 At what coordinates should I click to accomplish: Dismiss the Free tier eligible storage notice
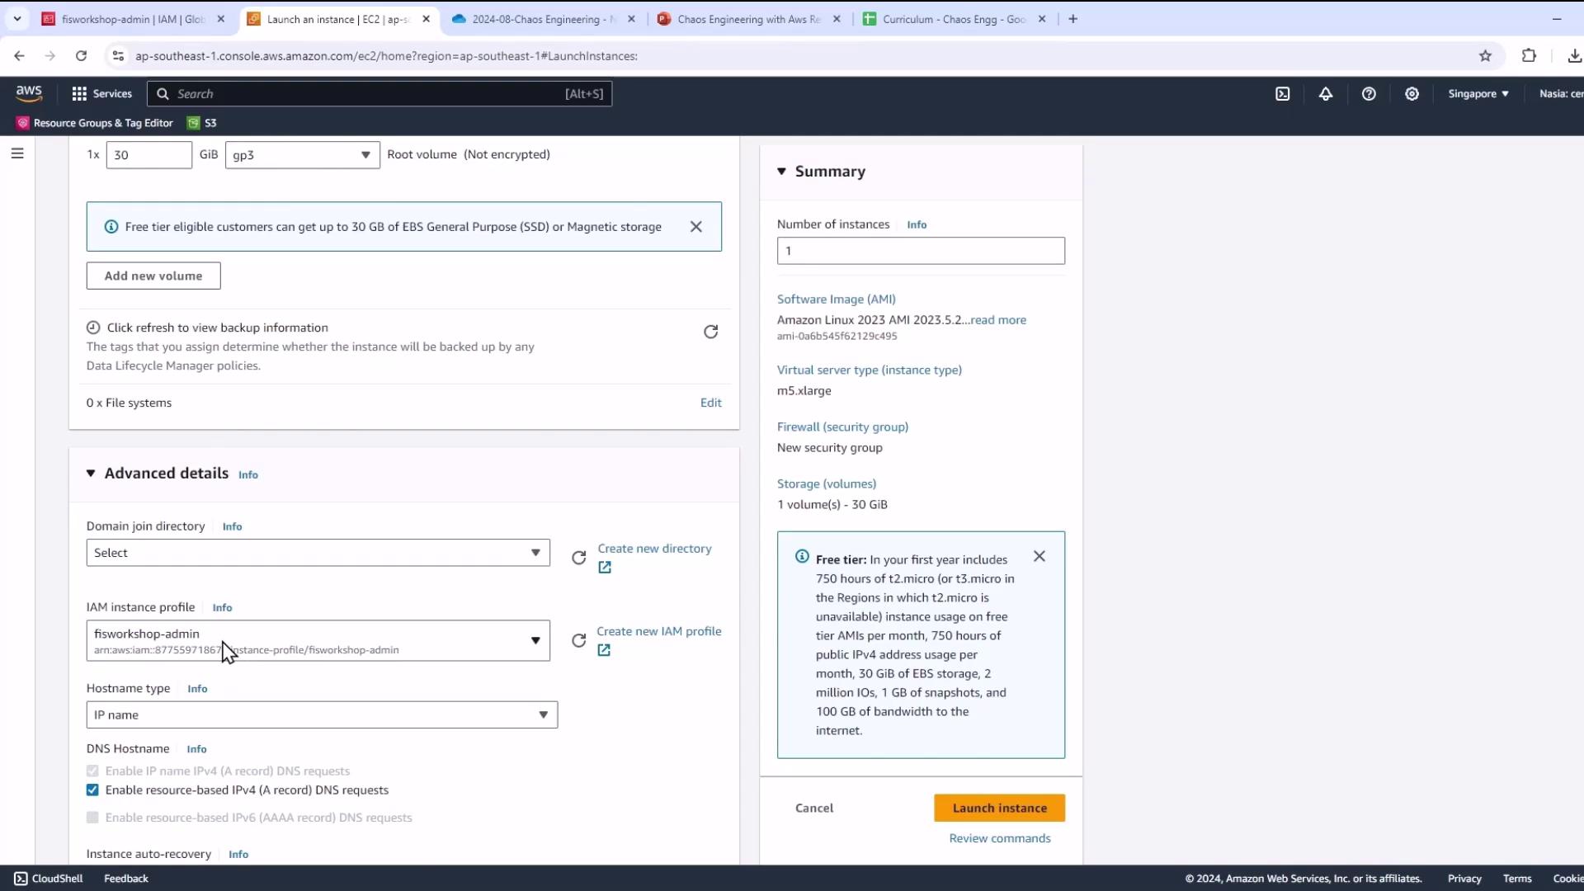[695, 227]
